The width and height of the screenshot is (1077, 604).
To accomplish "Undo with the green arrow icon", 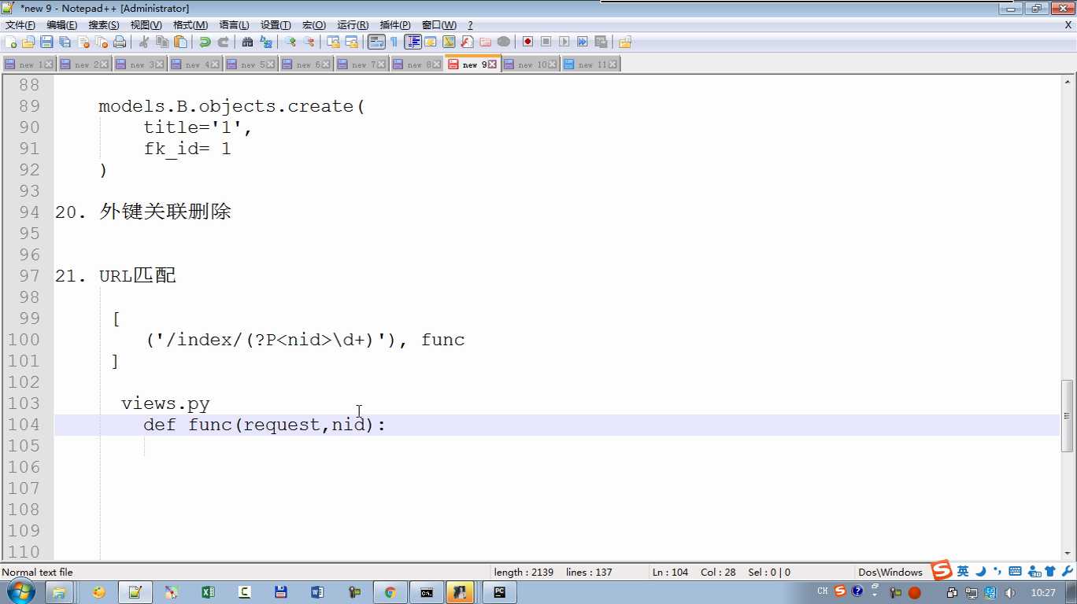I will point(205,42).
